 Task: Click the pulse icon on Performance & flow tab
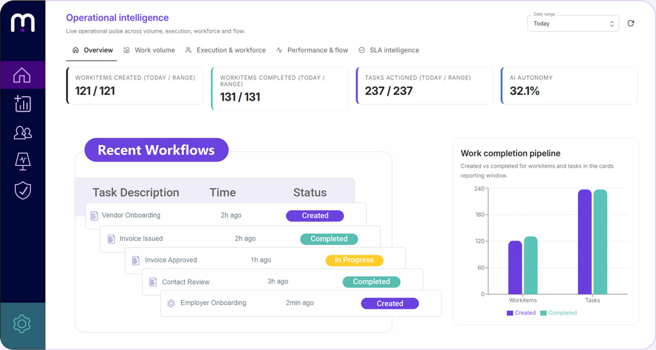pyautogui.click(x=279, y=50)
